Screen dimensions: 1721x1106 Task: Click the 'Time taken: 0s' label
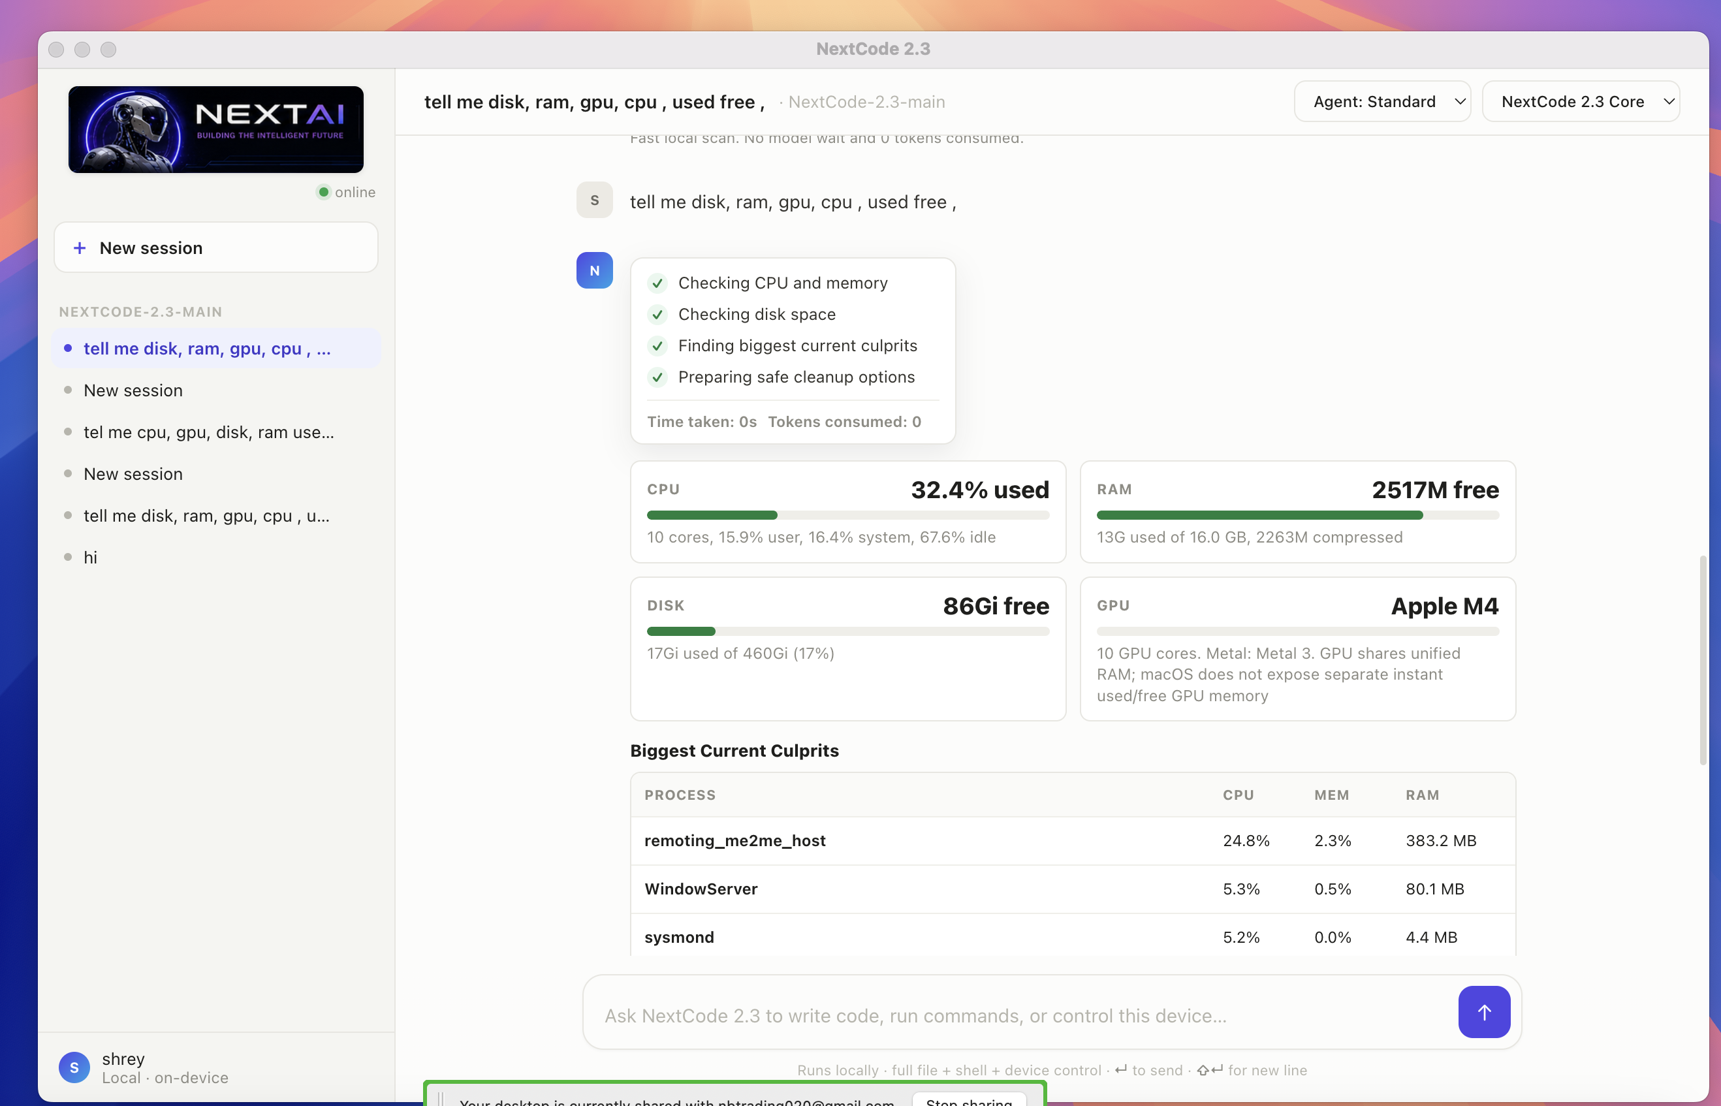coord(701,422)
